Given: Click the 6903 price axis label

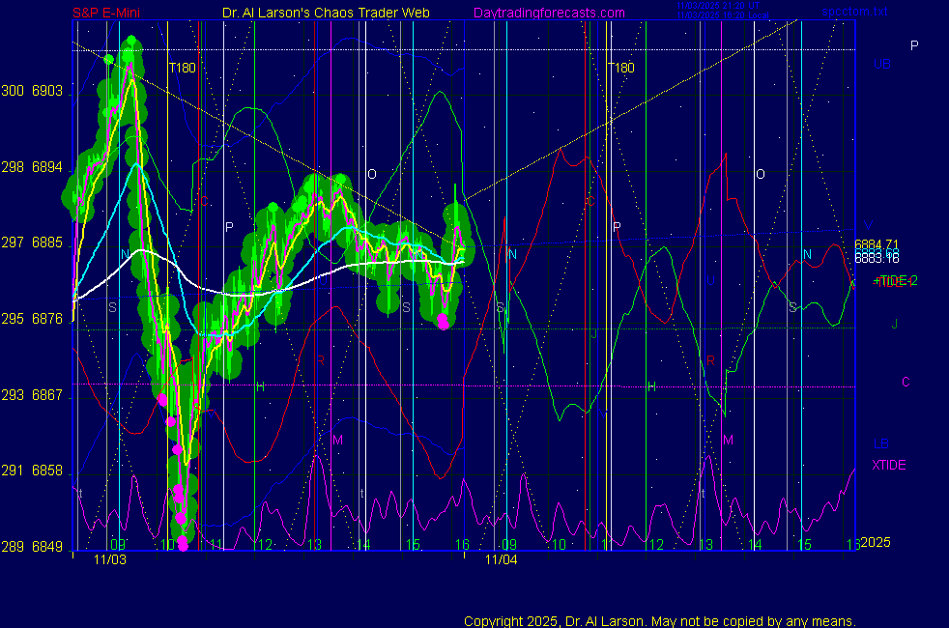Looking at the screenshot, I should click(48, 91).
